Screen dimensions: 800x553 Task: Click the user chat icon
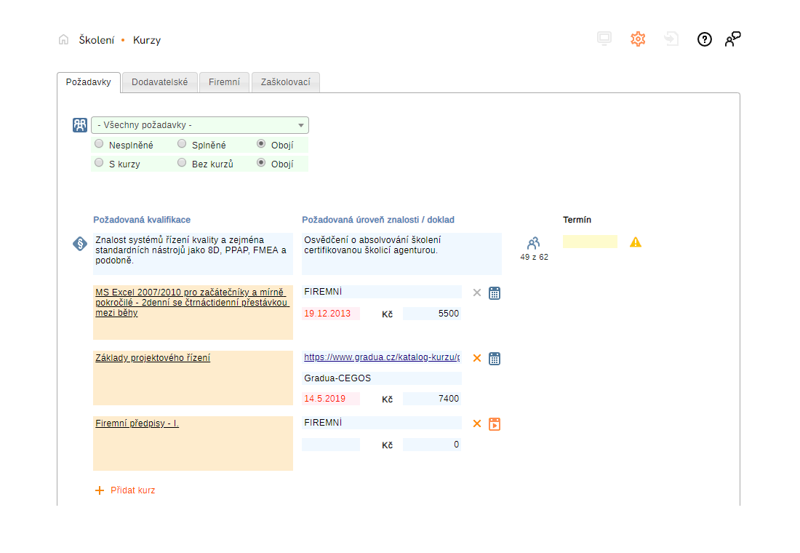[732, 39]
